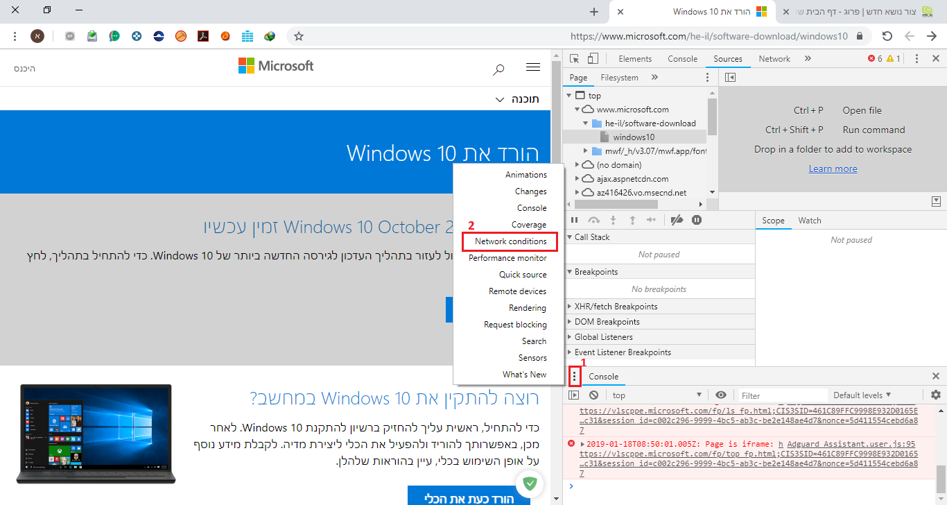Close the console drawer
Viewport: 947px width, 505px height.
(x=936, y=376)
